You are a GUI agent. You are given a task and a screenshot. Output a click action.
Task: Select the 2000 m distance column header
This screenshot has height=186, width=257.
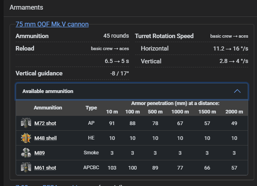[x=233, y=111]
